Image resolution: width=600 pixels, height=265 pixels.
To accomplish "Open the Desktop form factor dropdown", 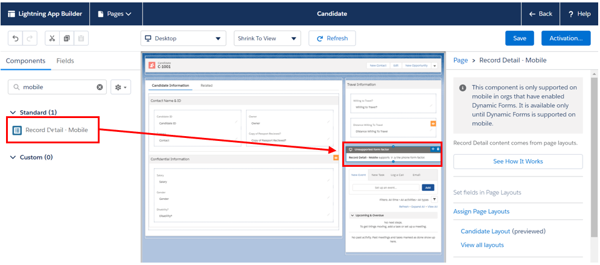I will coord(183,39).
